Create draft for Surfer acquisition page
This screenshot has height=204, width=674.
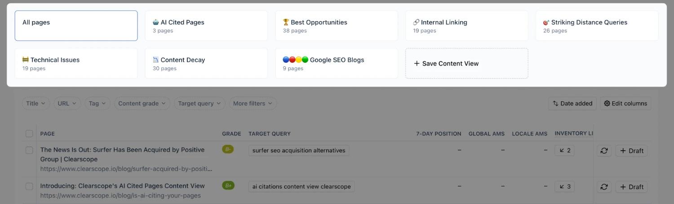(x=631, y=151)
